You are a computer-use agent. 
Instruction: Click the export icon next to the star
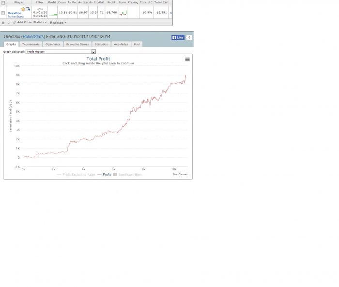coord(28,9)
